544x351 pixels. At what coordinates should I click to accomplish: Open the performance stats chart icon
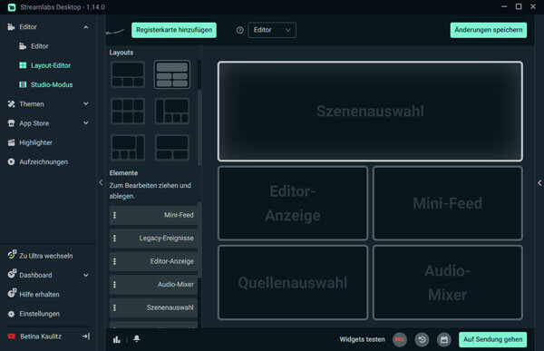[117, 339]
